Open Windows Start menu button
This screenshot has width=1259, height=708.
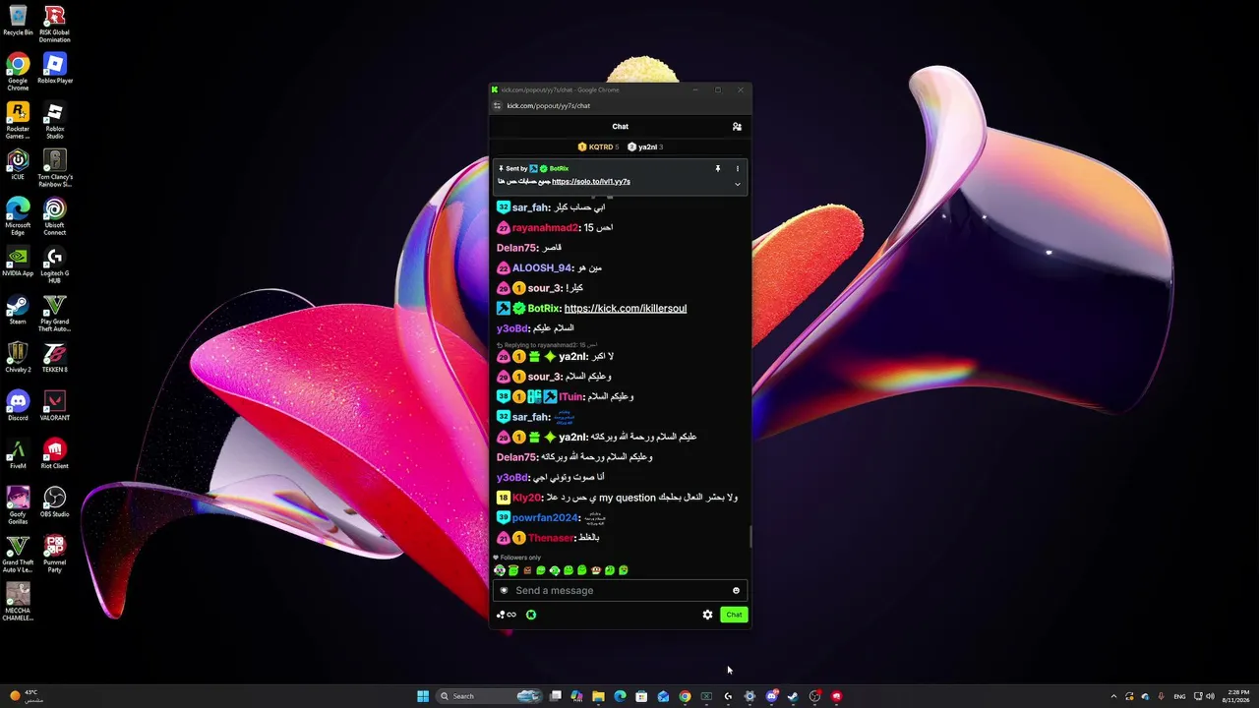pyautogui.click(x=423, y=696)
